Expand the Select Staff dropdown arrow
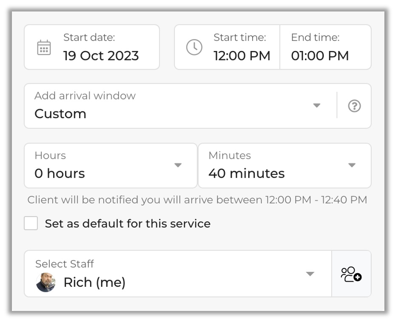 coord(310,274)
